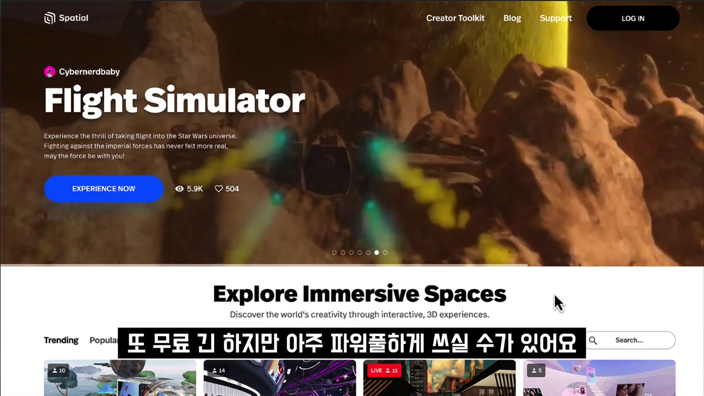The height and width of the screenshot is (396, 704).
Task: Open the Flight Simulator title
Action: point(174,101)
